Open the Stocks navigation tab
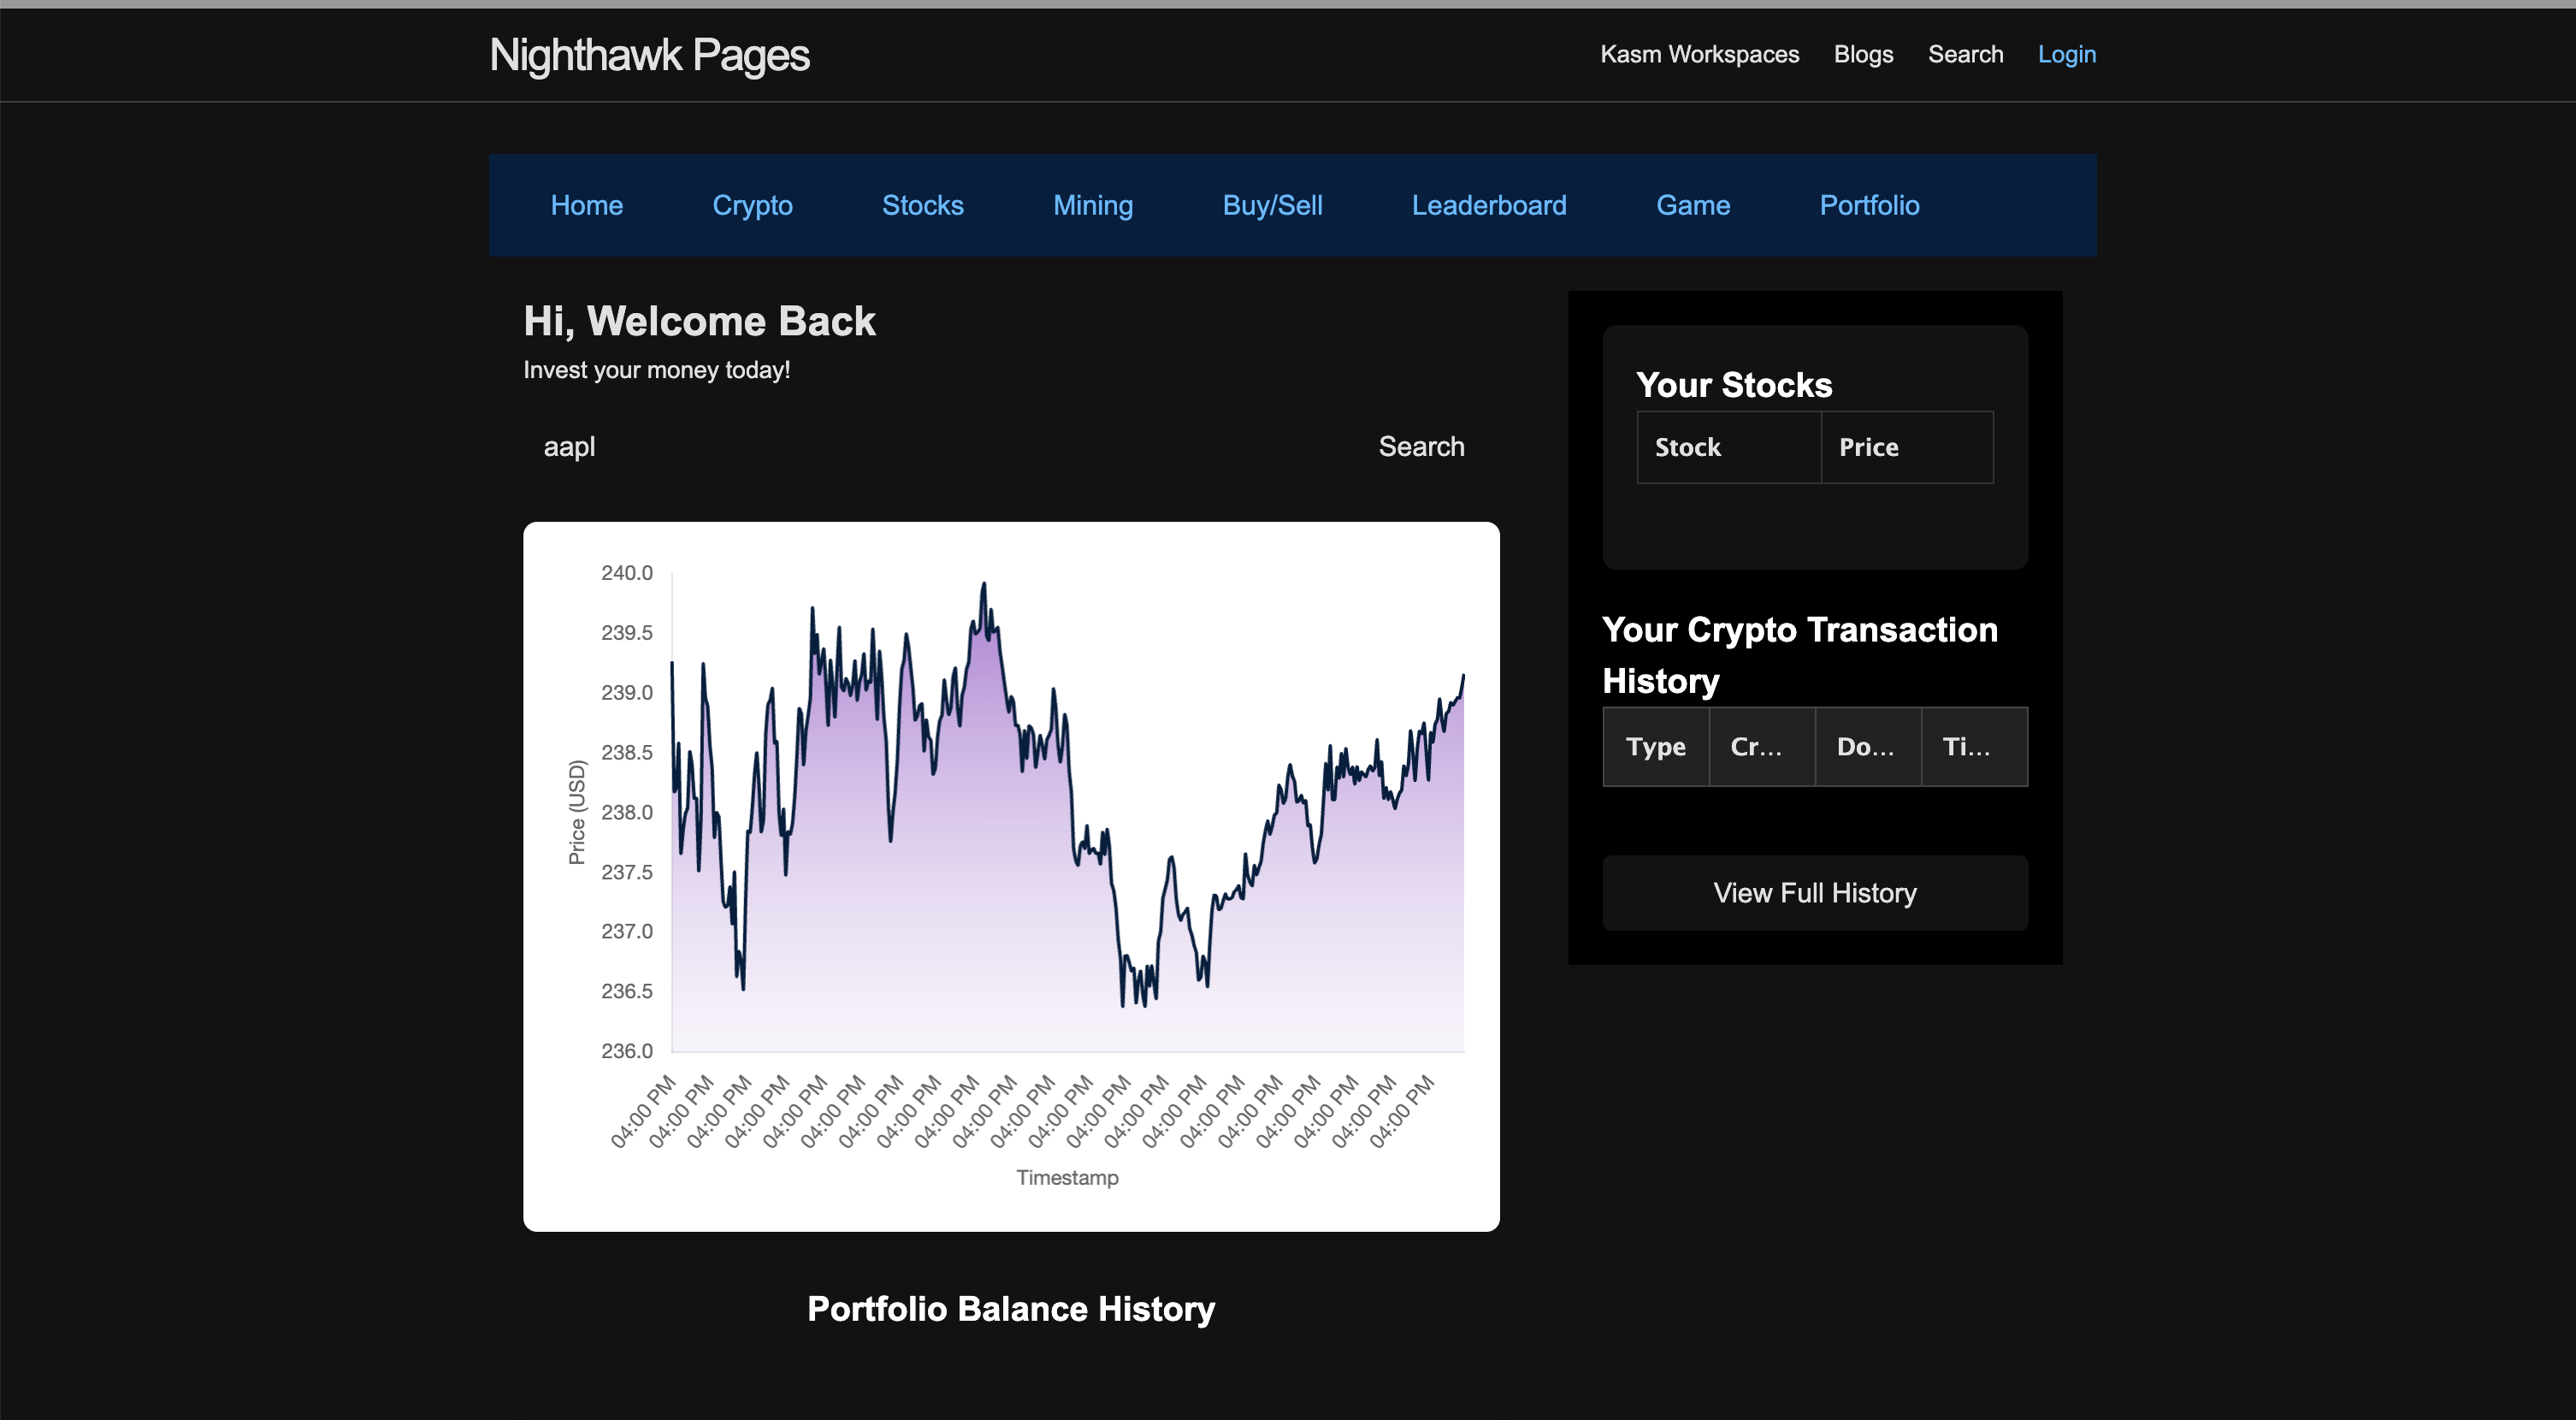 [x=922, y=205]
